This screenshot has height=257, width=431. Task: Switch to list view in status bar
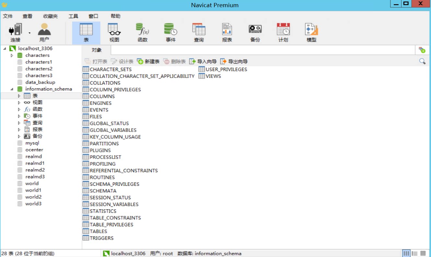406,253
